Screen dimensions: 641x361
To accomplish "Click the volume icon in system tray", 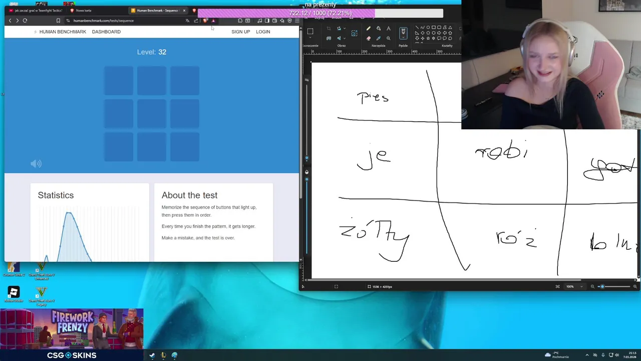I will click(x=617, y=355).
